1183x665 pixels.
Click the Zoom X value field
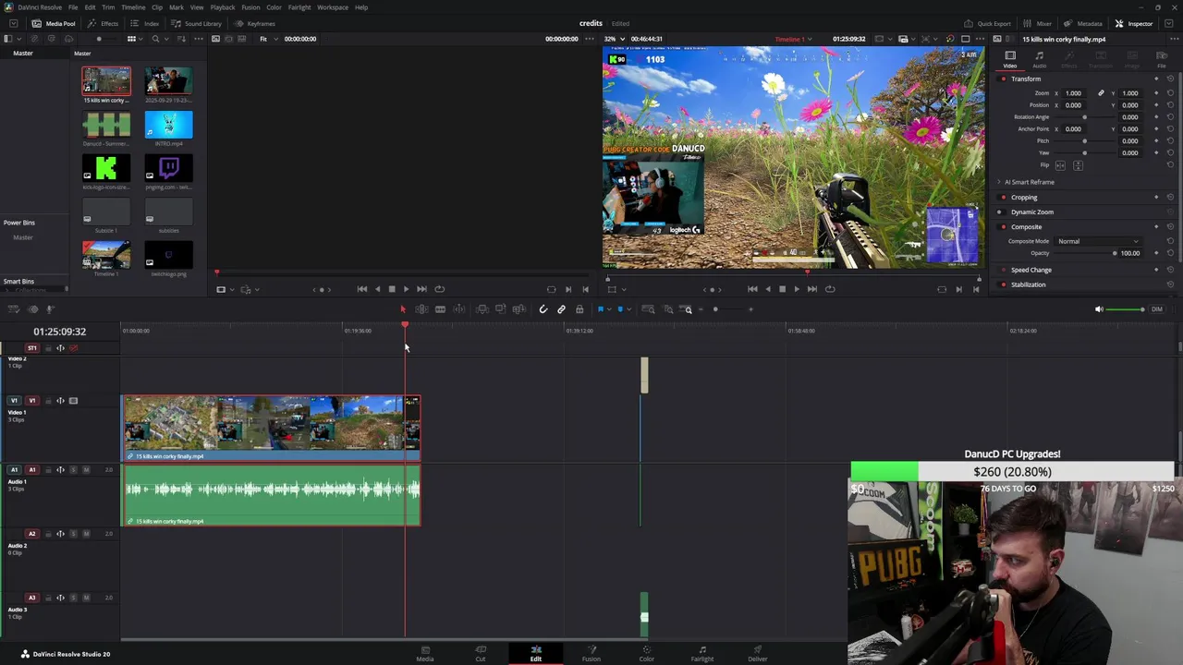(1073, 93)
